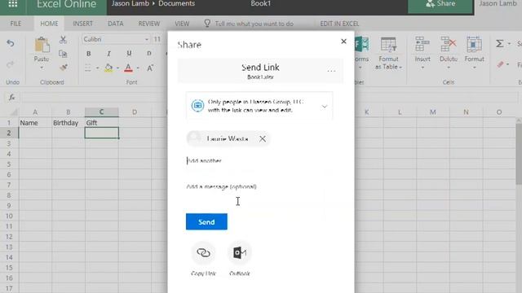Click the font size box showing 11

(x=158, y=40)
